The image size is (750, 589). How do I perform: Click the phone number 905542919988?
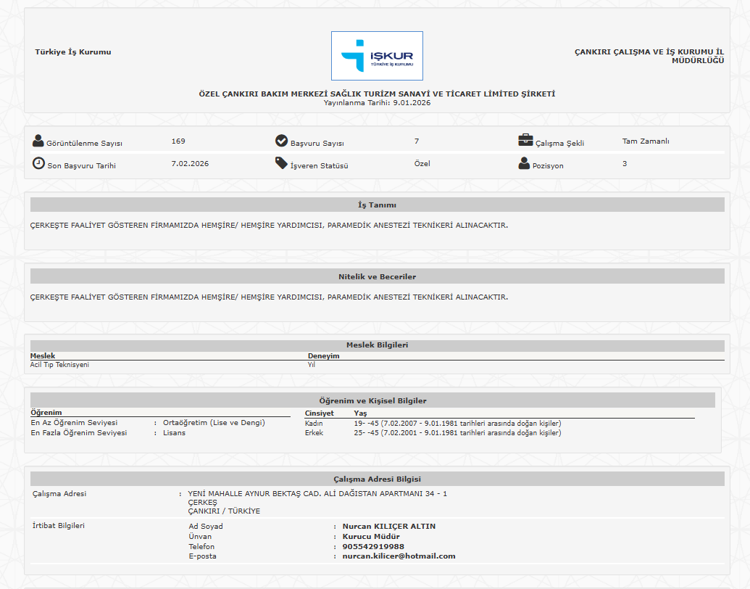[373, 546]
